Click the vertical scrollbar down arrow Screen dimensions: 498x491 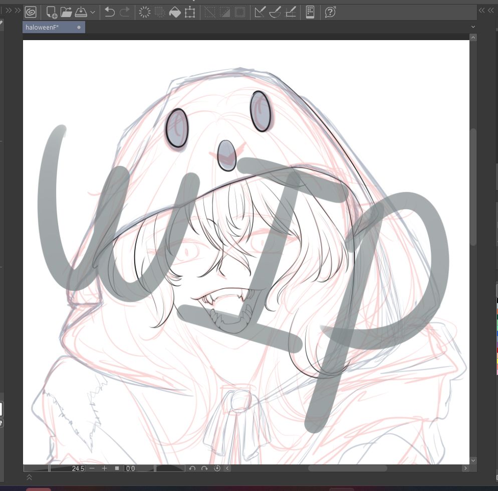(473, 460)
